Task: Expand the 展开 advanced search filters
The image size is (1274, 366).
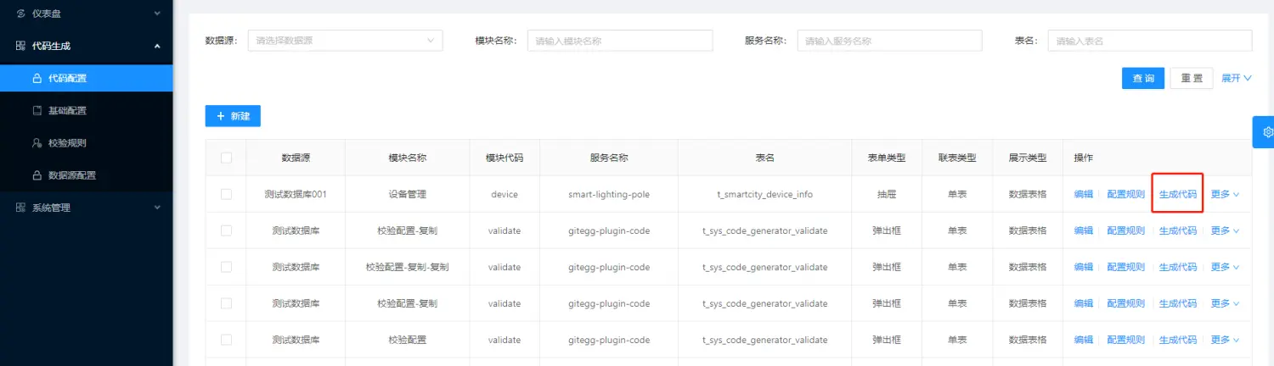Action: click(1237, 79)
